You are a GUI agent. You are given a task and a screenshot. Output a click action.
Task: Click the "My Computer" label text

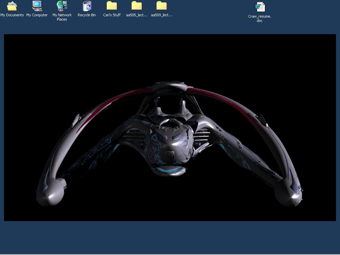(37, 15)
